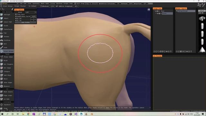Select the Move tool
206x116 pixels.
[x=7, y=79]
